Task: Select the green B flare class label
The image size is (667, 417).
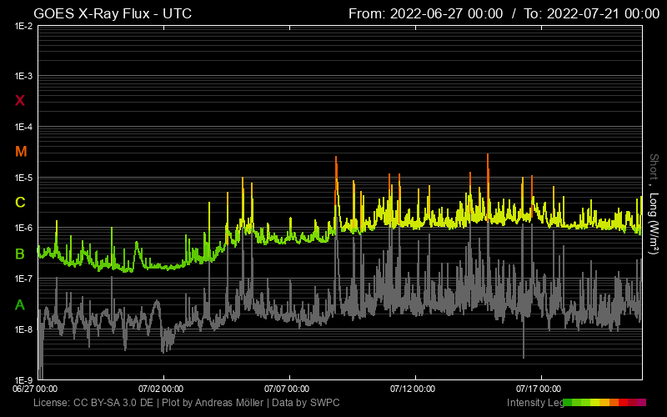Action: point(21,254)
